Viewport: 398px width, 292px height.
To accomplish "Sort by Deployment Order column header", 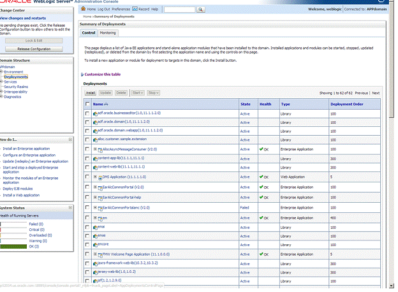I will (347, 104).
